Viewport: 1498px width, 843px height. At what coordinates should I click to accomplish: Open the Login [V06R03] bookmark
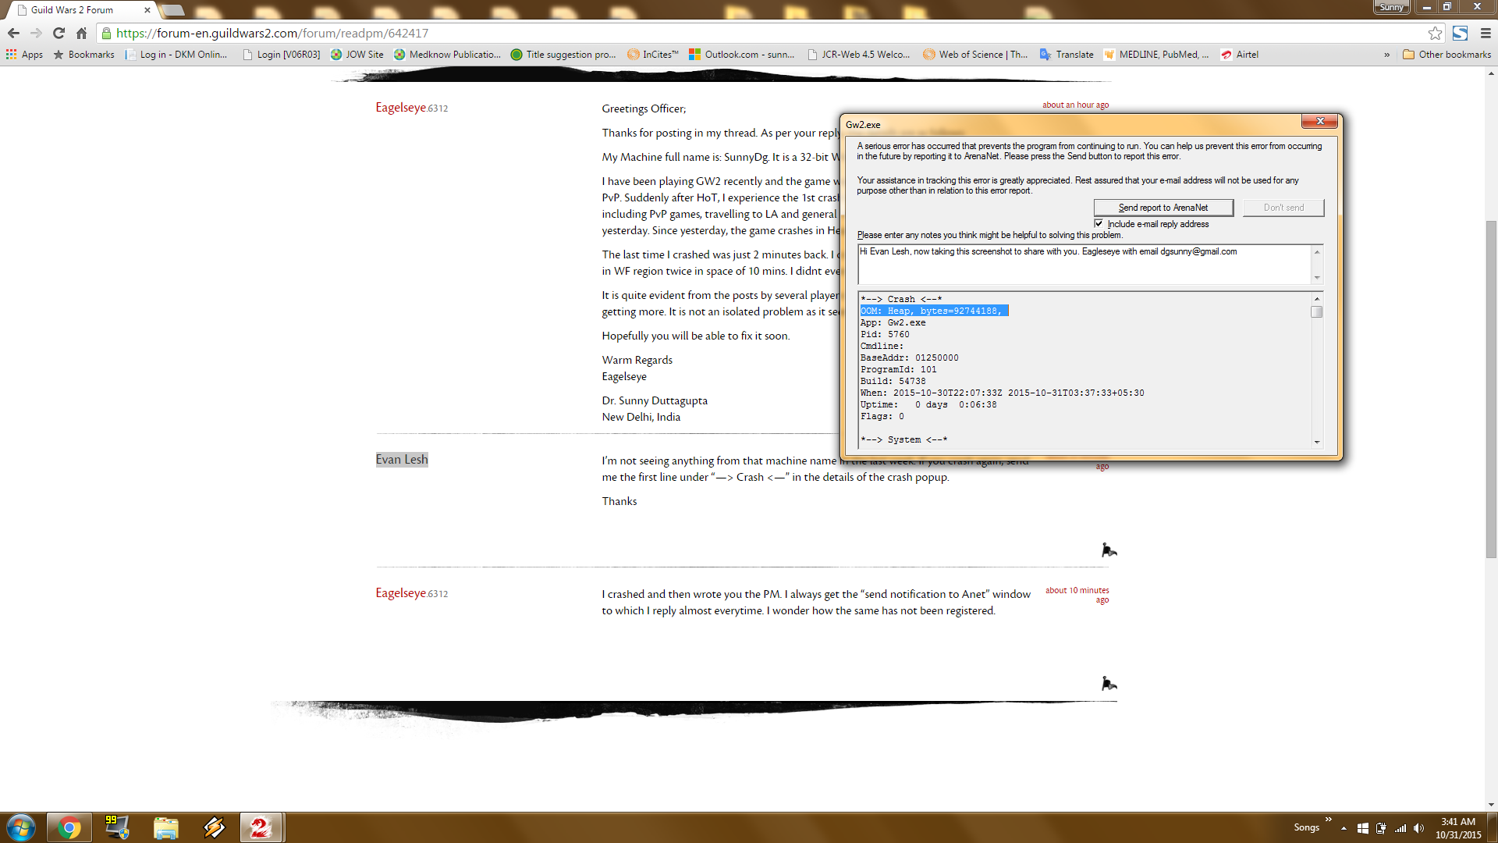pos(282,55)
